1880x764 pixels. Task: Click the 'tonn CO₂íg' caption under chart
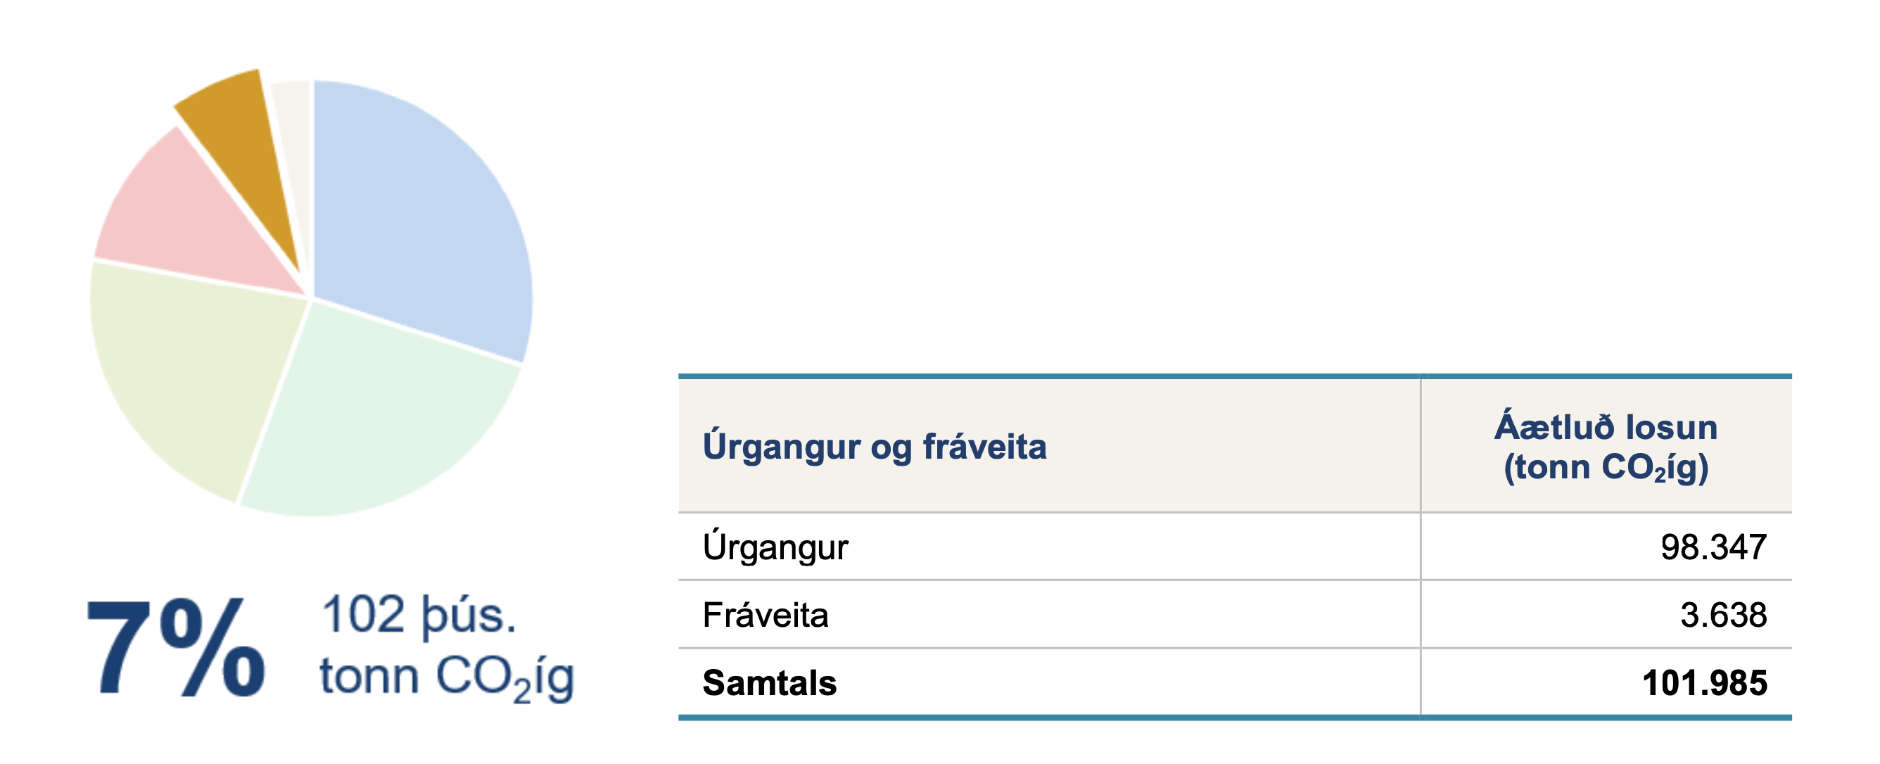447,677
